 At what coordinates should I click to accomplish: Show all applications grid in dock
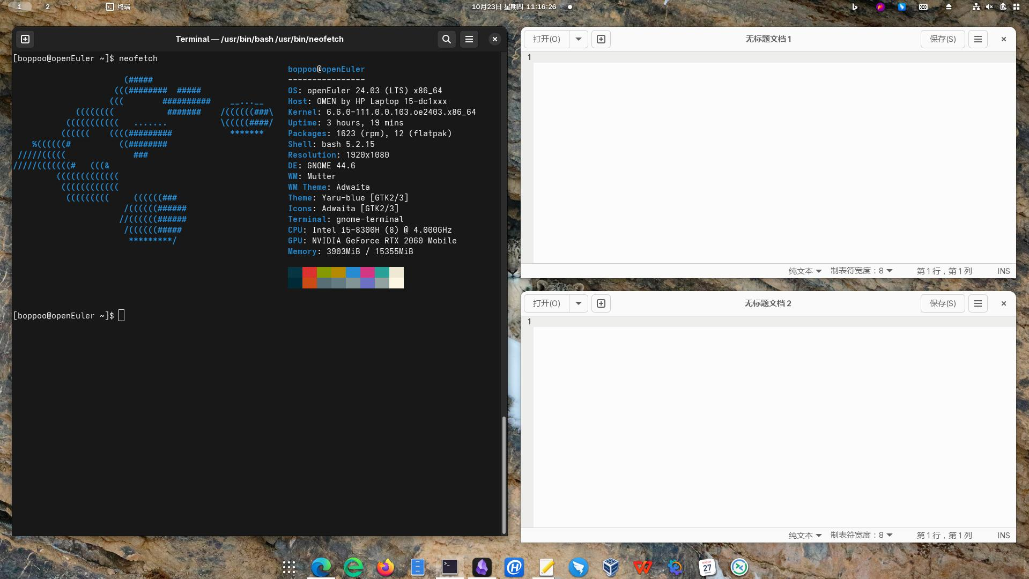[x=289, y=567]
